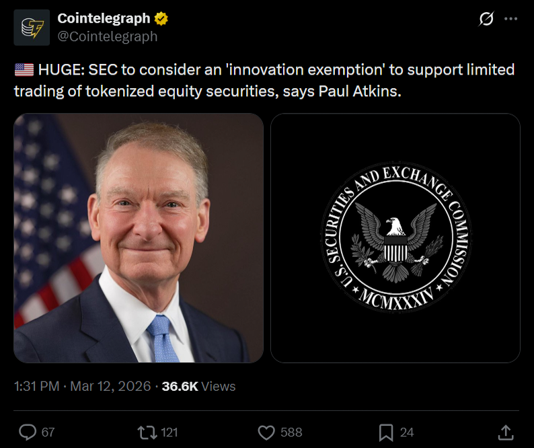Click the 121 reposts count
The width and height of the screenshot is (534, 448).
(169, 433)
